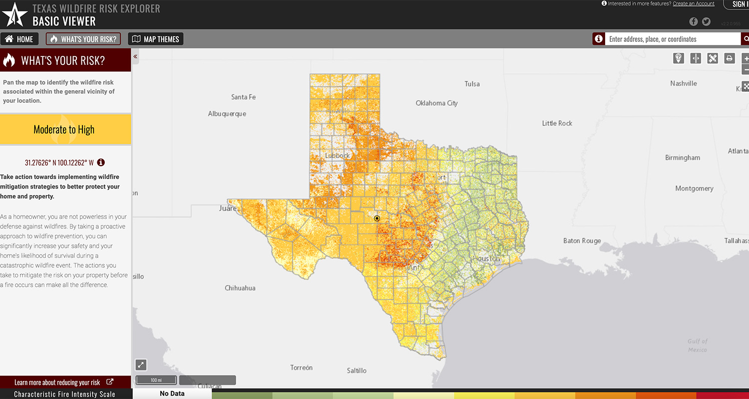Viewport: 749px width, 399px height.
Task: Open the Twitter page icon
Action: (x=706, y=21)
